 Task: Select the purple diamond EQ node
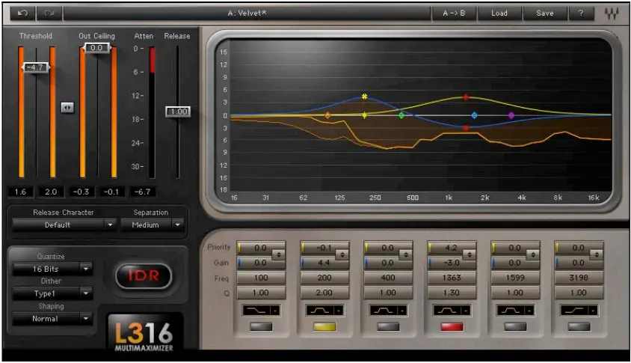(x=511, y=115)
